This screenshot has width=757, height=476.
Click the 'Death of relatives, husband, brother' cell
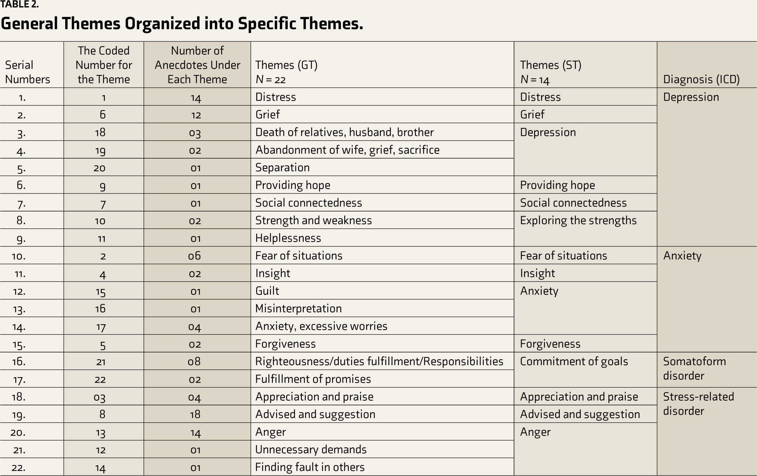344,132
